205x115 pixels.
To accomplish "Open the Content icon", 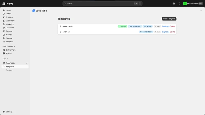I will point(4,31).
